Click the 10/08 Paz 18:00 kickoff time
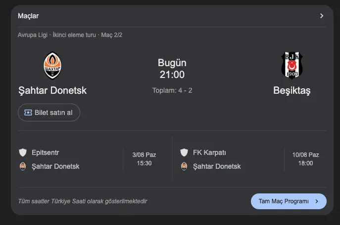 (305, 159)
